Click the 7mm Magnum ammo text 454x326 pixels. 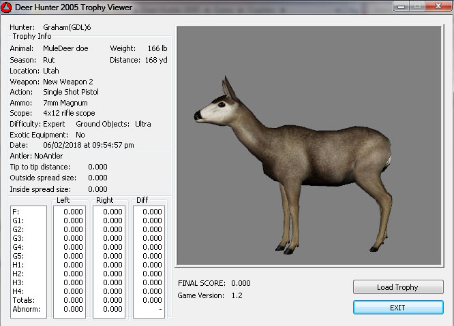(x=64, y=103)
